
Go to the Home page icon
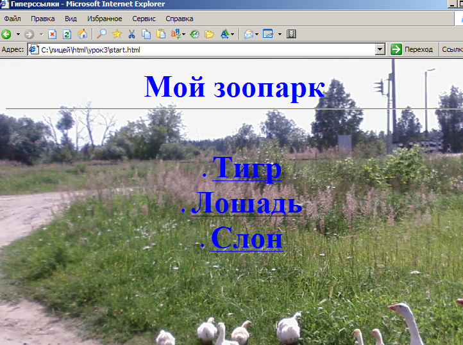82,34
